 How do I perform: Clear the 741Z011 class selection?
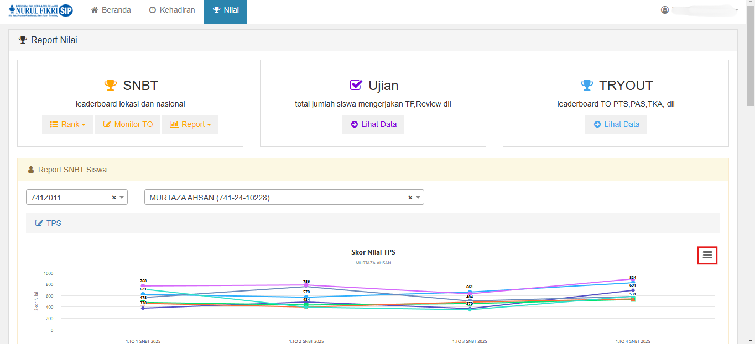click(x=114, y=198)
